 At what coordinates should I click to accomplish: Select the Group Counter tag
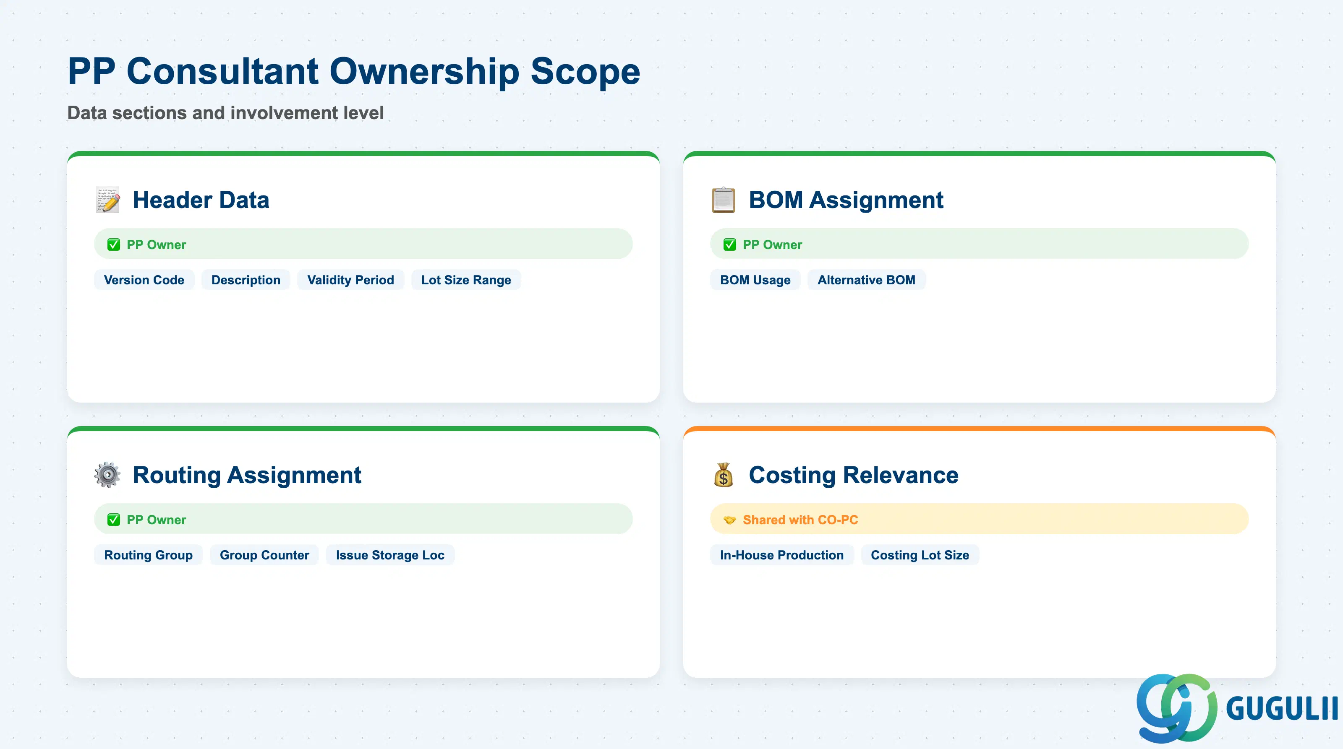(264, 555)
